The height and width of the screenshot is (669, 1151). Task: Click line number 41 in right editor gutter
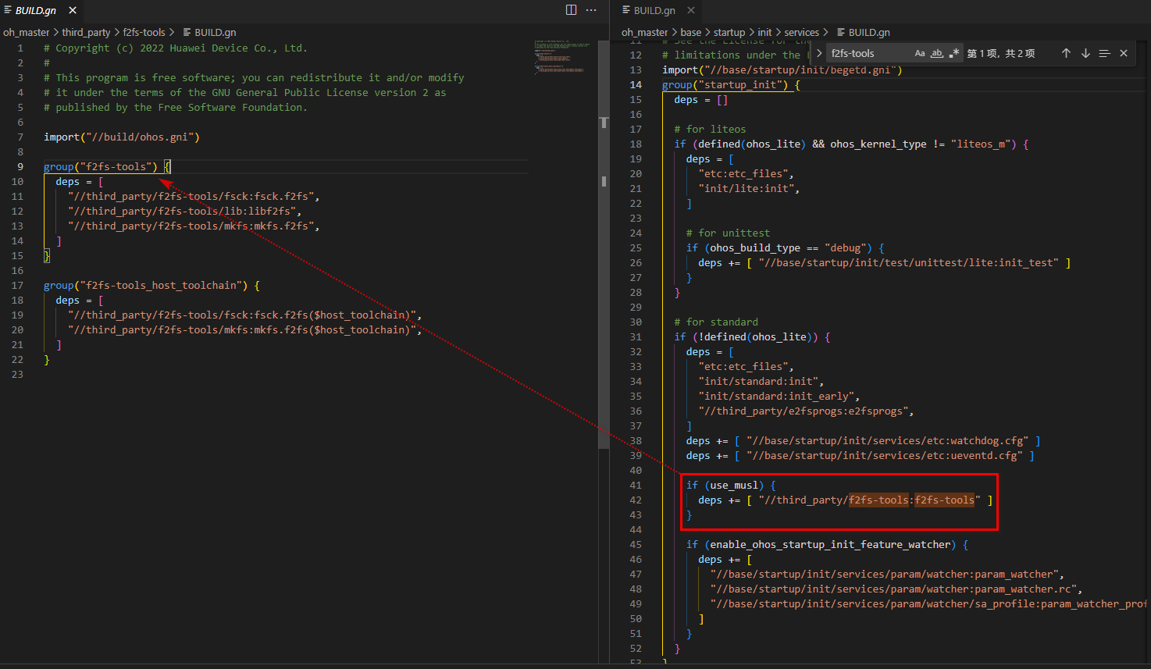(636, 485)
